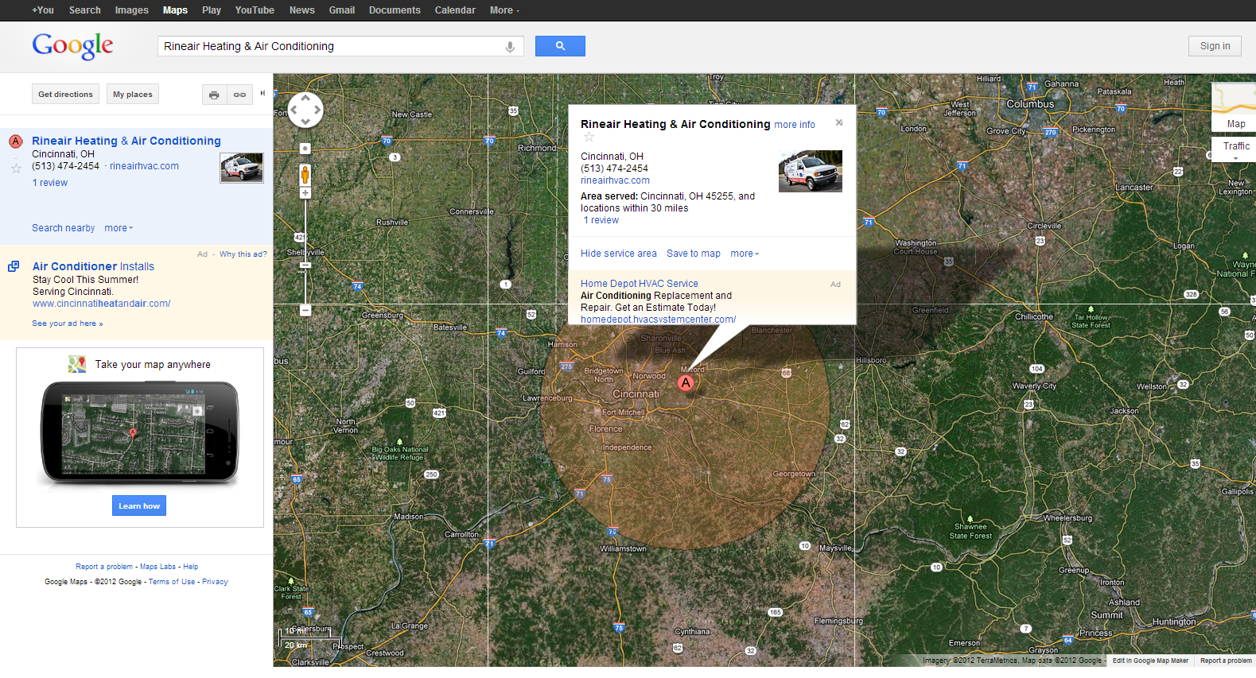The width and height of the screenshot is (1256, 678).
Task: Click Why this ad?
Action: 243,254
